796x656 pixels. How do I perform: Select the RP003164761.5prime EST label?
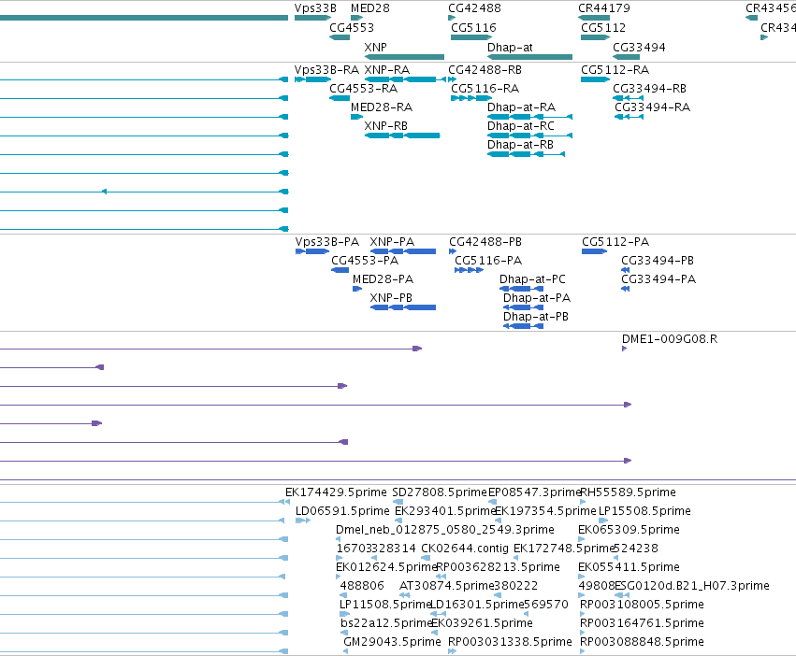click(642, 623)
